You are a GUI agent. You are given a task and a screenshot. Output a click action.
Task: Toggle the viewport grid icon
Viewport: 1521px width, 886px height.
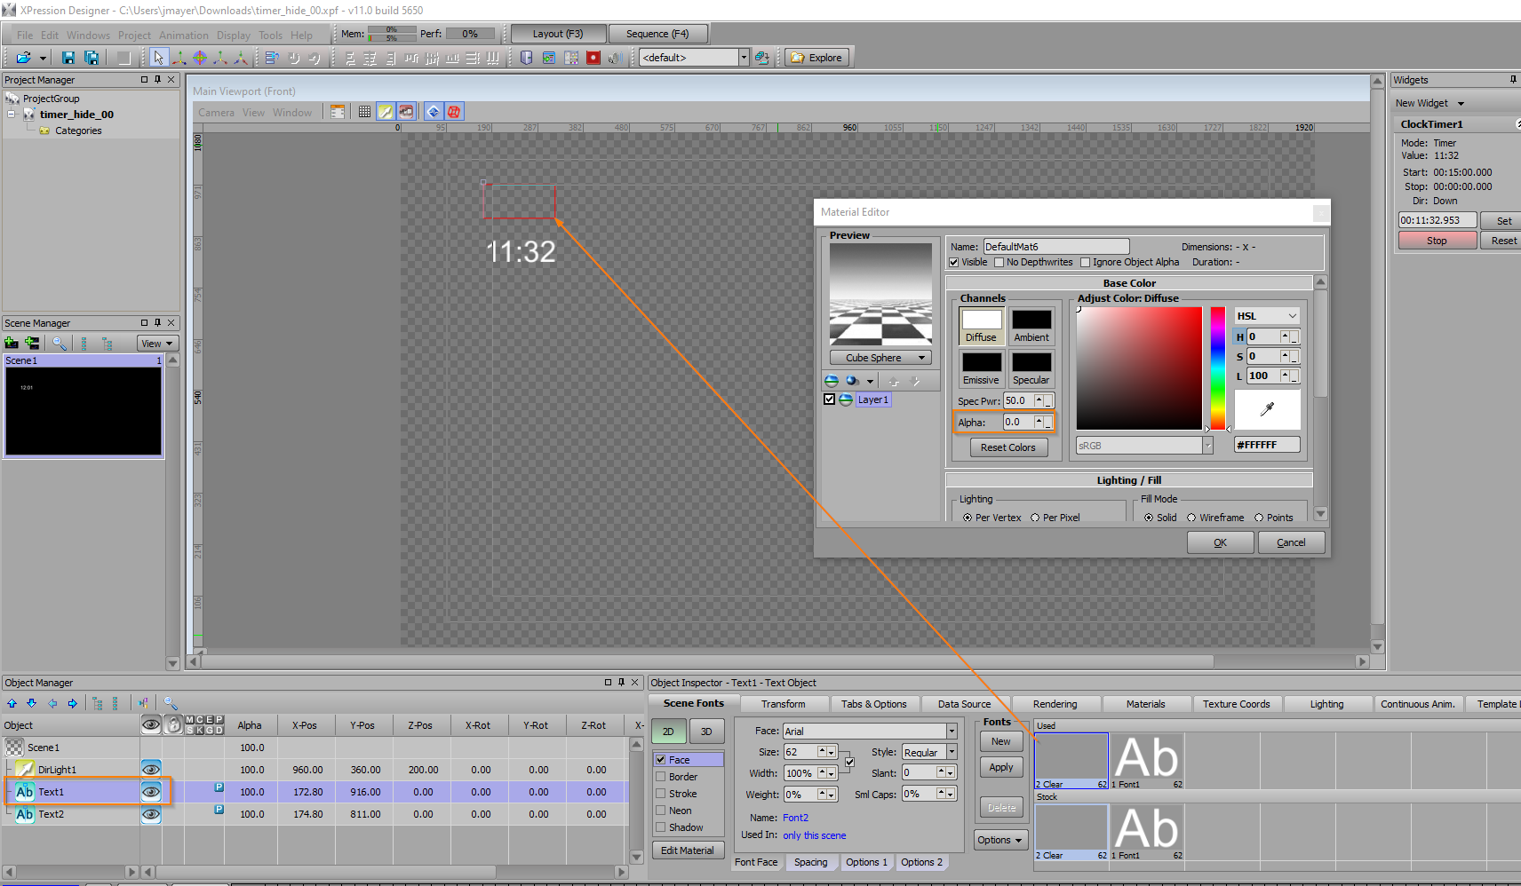(364, 112)
